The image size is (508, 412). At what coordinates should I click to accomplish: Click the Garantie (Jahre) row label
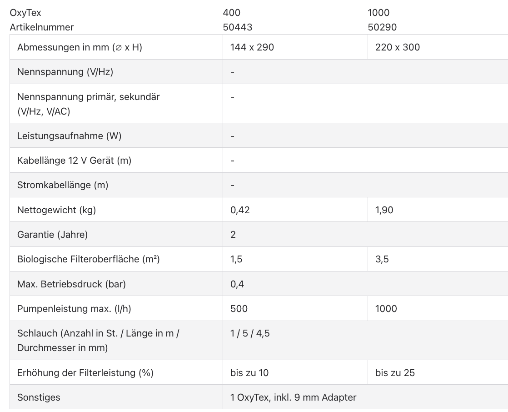click(x=52, y=235)
